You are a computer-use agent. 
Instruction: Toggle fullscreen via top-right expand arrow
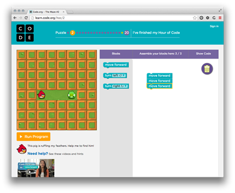coord(220,10)
